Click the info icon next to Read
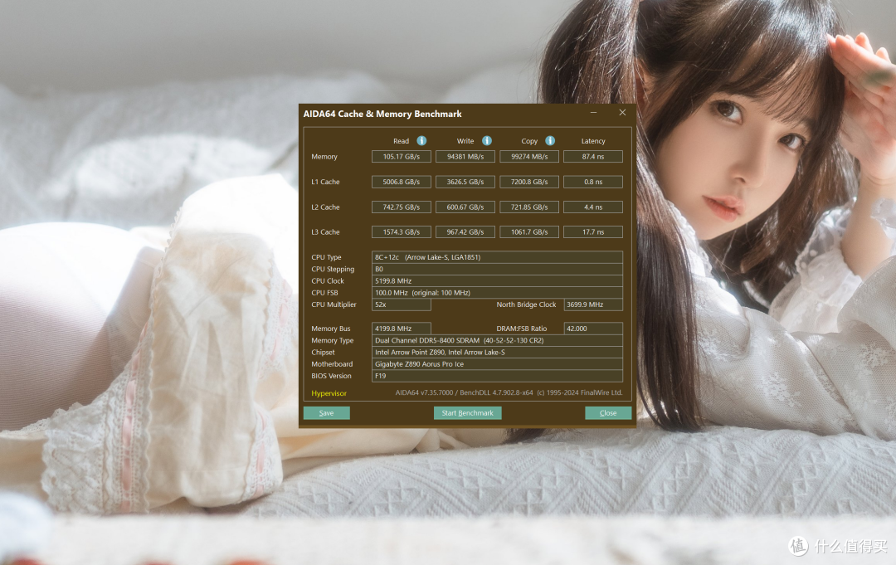Viewport: 896px width, 565px height. 421,140
